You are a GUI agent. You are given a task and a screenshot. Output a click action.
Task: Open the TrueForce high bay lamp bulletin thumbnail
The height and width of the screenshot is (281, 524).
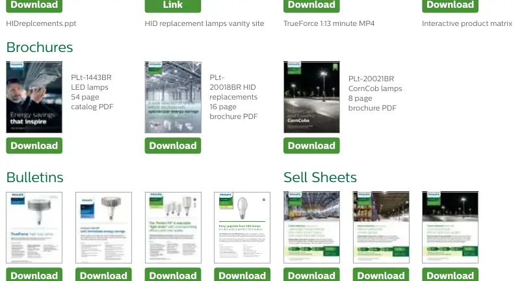(34, 228)
